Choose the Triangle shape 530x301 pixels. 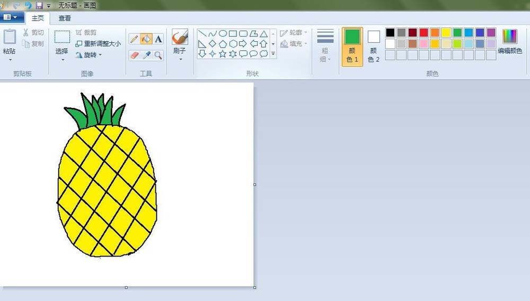263,33
